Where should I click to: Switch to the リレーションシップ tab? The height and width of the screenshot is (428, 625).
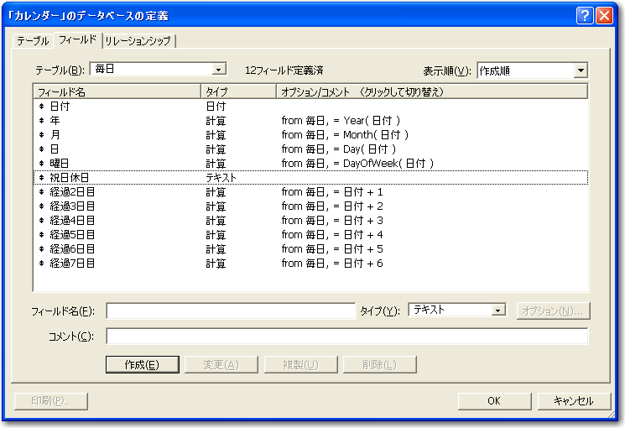[139, 41]
